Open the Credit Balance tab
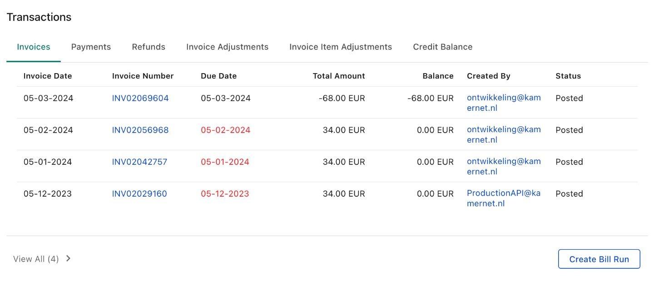 (x=442, y=47)
